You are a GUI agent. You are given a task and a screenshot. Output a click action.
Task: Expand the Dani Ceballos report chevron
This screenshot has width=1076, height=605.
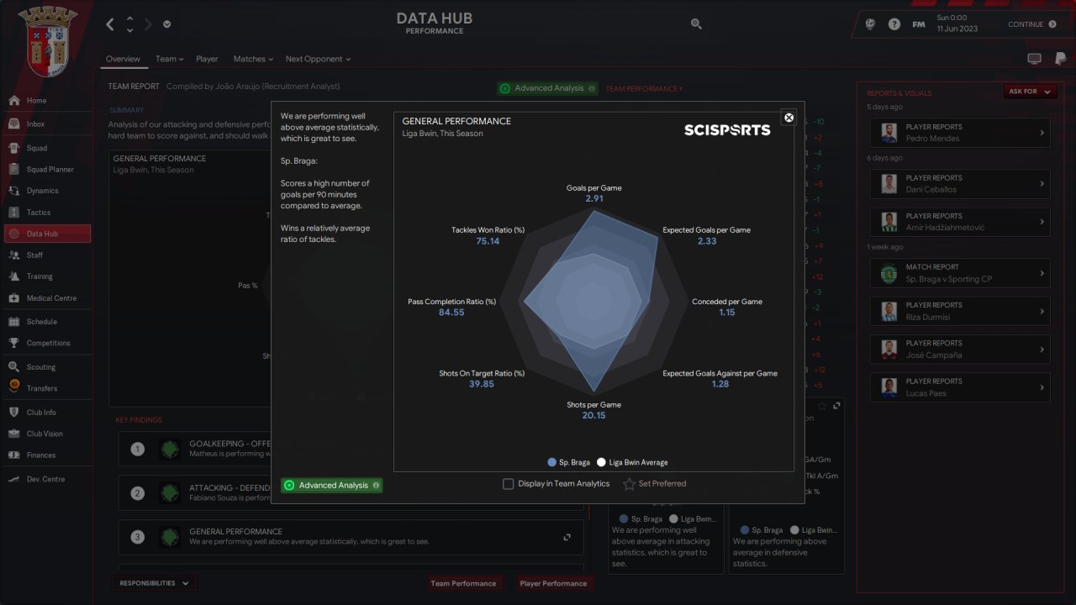(x=1042, y=183)
